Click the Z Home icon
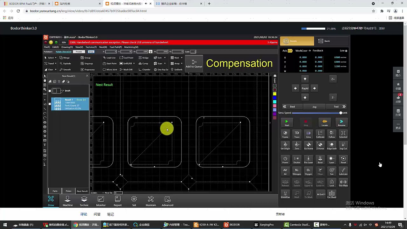Screen dimensions: 407x229 coord(320,146)
